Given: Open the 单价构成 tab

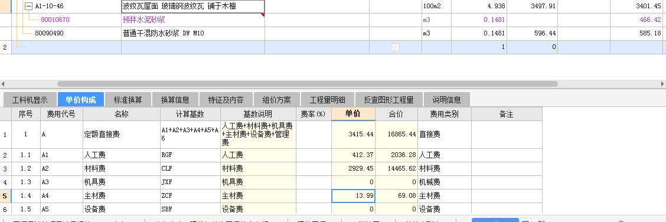Looking at the screenshot, I should pyautogui.click(x=81, y=100).
